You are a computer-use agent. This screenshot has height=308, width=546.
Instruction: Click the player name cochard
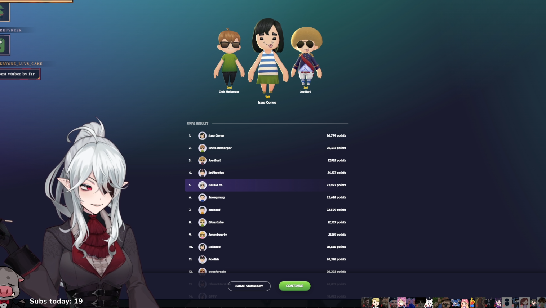(214, 210)
